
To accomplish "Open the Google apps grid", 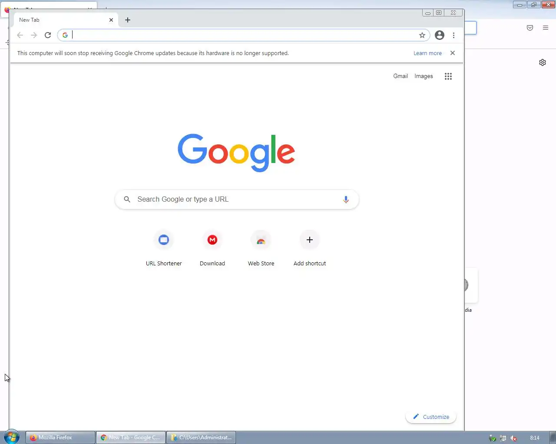I will point(448,76).
